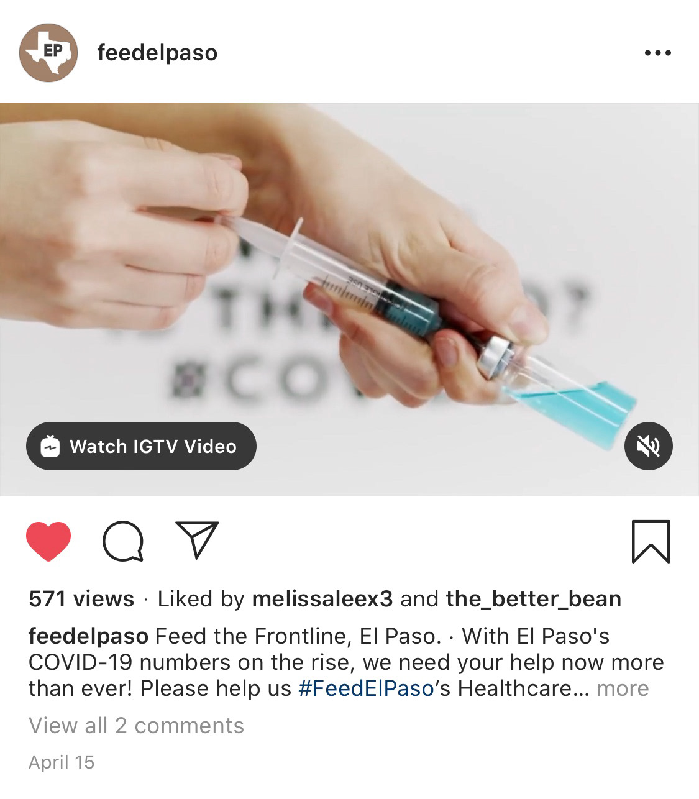Open the_better_bean profile from likes
The width and height of the screenshot is (699, 799).
534,599
